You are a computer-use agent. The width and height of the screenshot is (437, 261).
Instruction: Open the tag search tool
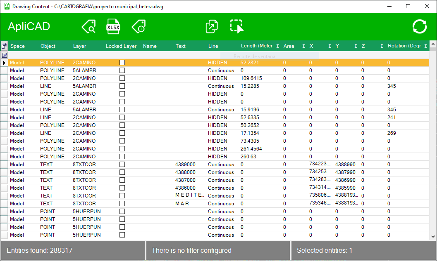[88, 26]
